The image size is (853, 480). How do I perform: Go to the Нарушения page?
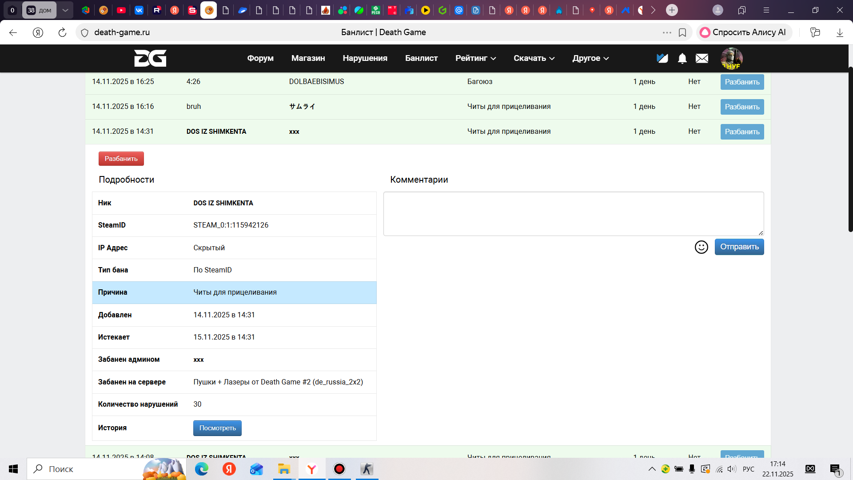[x=365, y=58]
